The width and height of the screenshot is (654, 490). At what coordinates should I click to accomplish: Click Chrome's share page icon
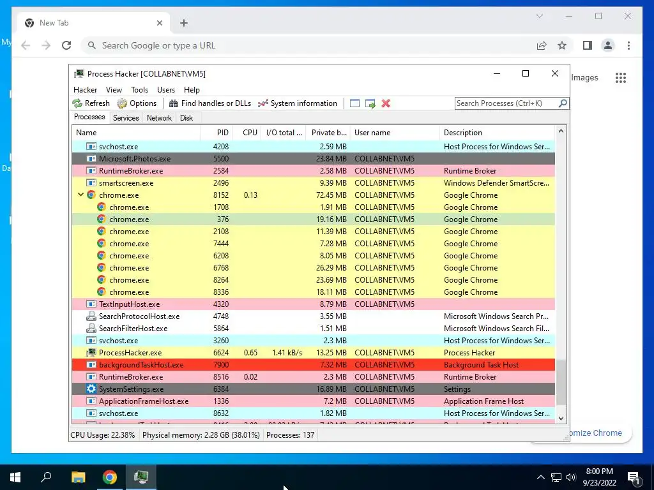(542, 45)
